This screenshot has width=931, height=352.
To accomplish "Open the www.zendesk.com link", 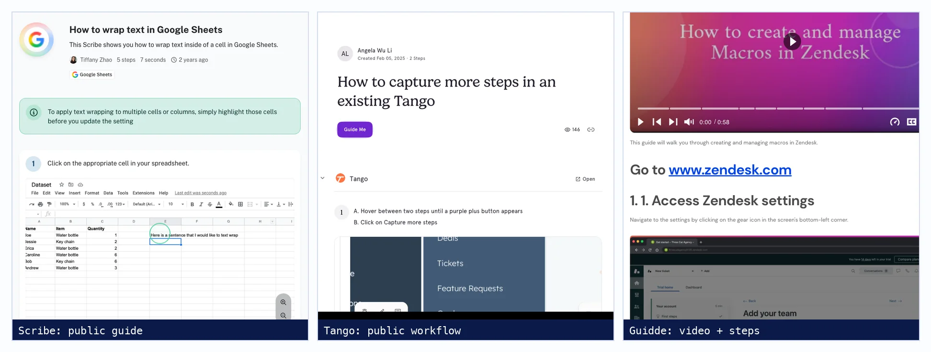I will click(x=730, y=170).
